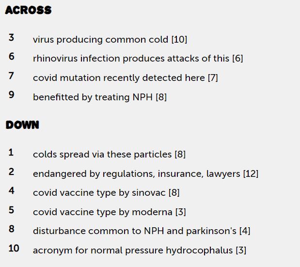Choose the covid mutation recently detected clue
This screenshot has width=300, height=267.
click(x=125, y=78)
